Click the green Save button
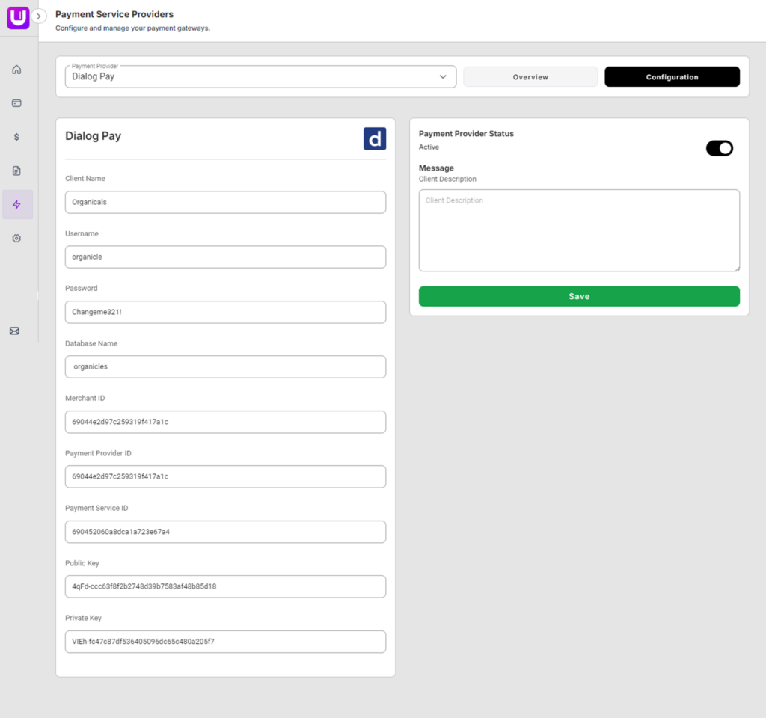The height and width of the screenshot is (718, 766). pos(579,296)
